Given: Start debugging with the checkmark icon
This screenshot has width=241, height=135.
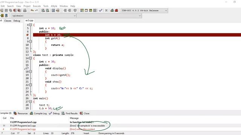Looking at the screenshot, I should click(x=101, y=10).
